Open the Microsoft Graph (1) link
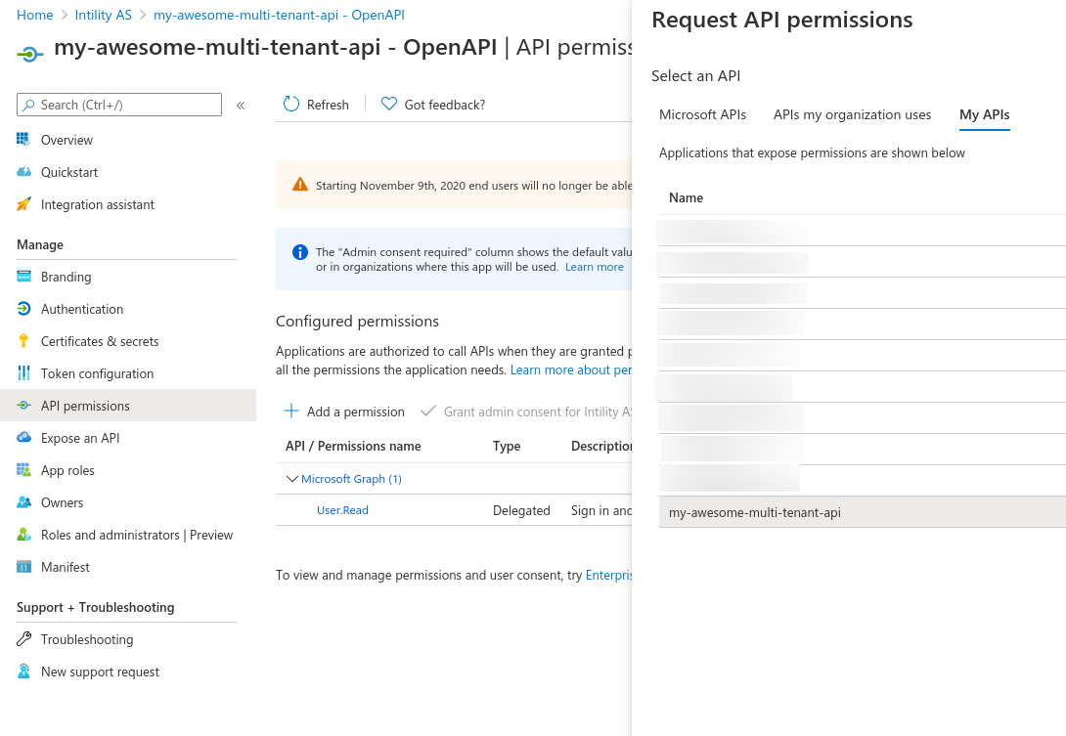Viewport: 1066px width, 736px height. (351, 479)
